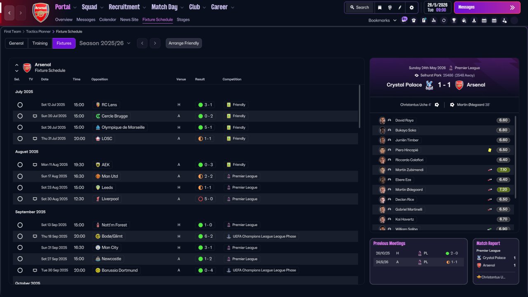
Task: Open the 26/10/25 previous meeting row
Action: click(419, 253)
